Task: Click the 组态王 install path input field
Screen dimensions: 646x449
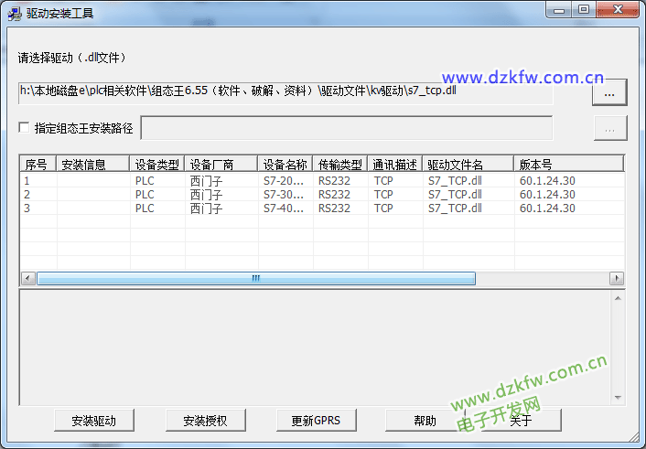Action: (347, 128)
